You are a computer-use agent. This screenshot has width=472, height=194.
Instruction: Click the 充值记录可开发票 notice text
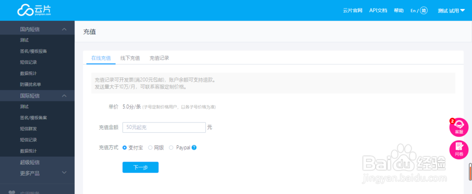[155, 80]
